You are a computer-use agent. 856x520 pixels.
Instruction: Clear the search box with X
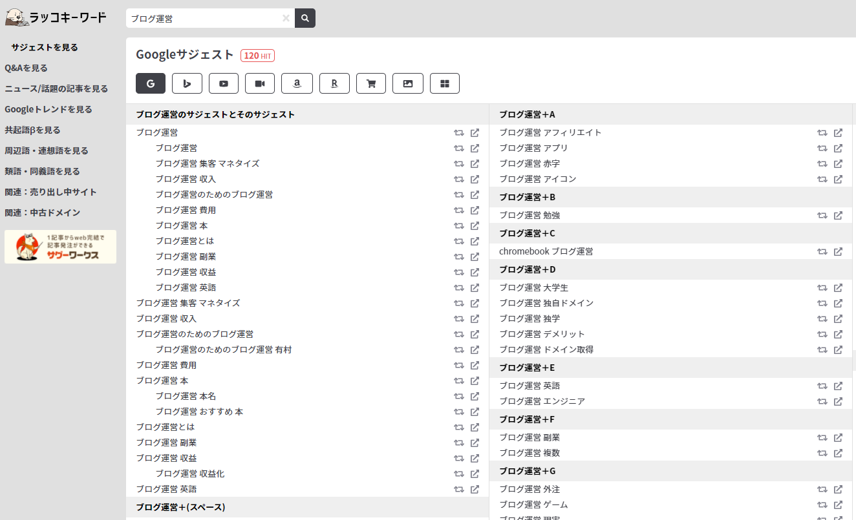click(x=286, y=18)
